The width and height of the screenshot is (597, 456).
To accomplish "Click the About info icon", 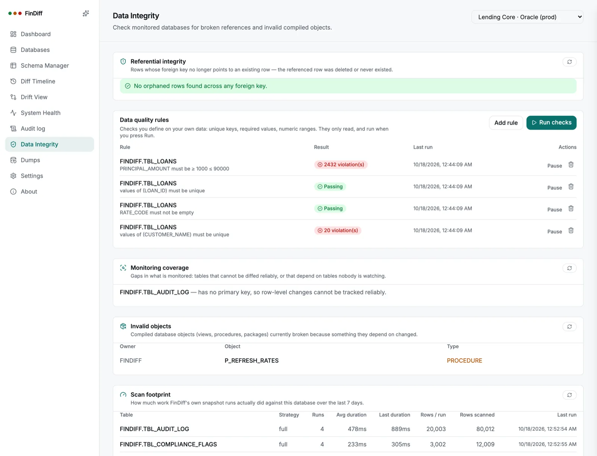I will click(x=13, y=191).
